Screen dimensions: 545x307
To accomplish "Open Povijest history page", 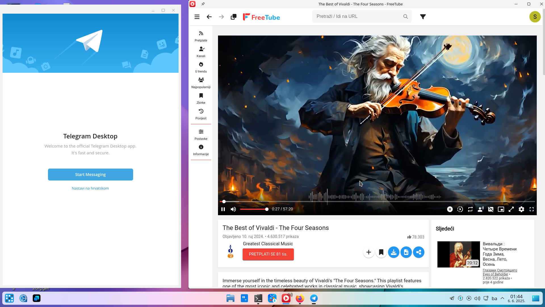I will click(201, 114).
